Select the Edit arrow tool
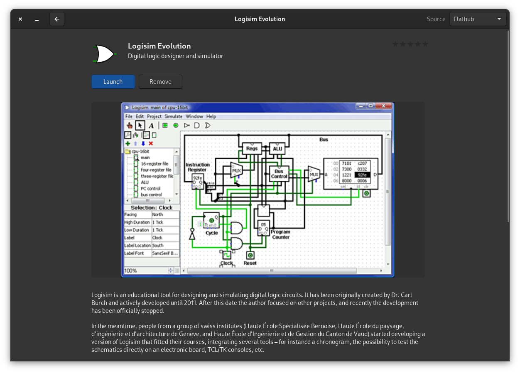 [140, 125]
